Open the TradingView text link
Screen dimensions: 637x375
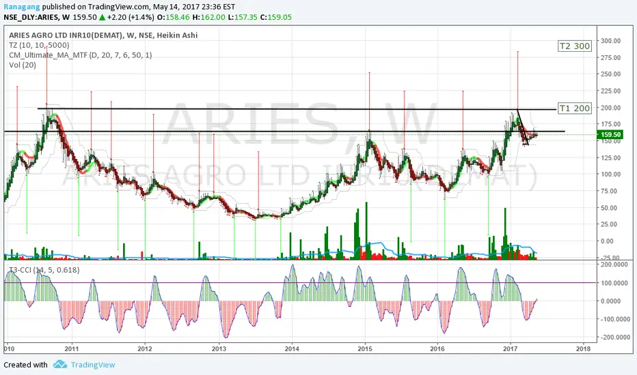click(93, 365)
